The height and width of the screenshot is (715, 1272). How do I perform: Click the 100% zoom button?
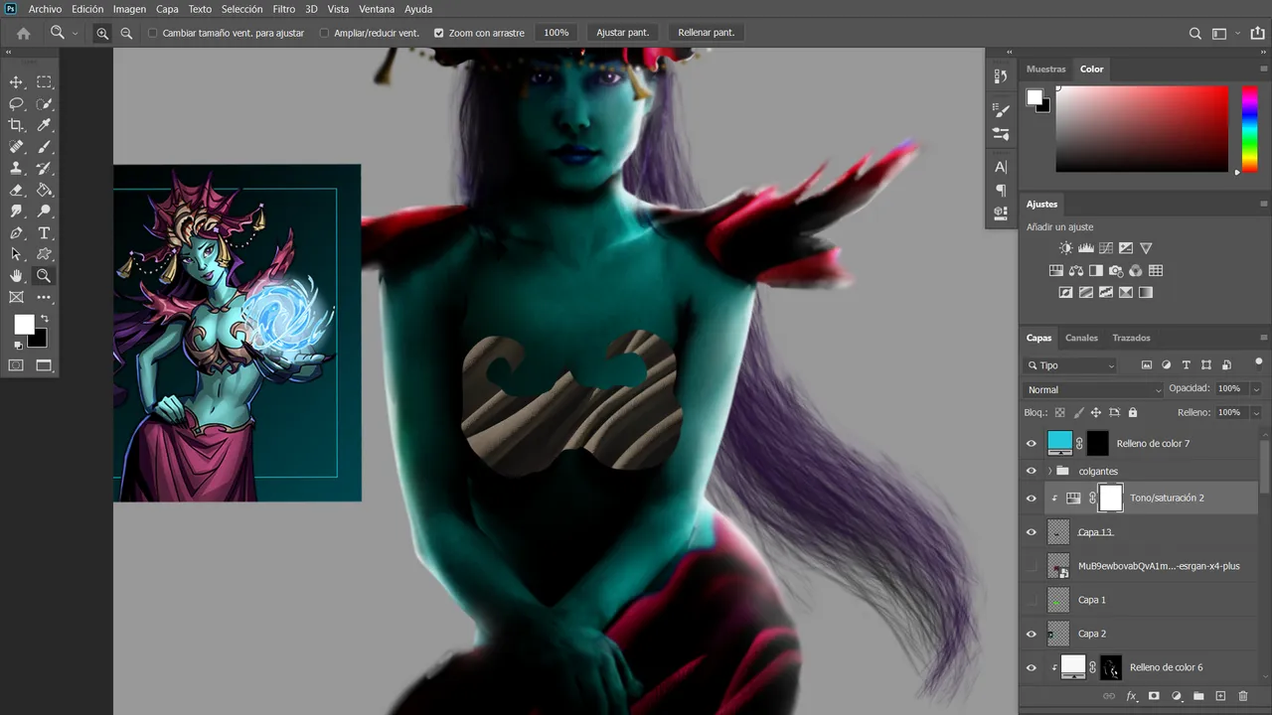point(556,33)
